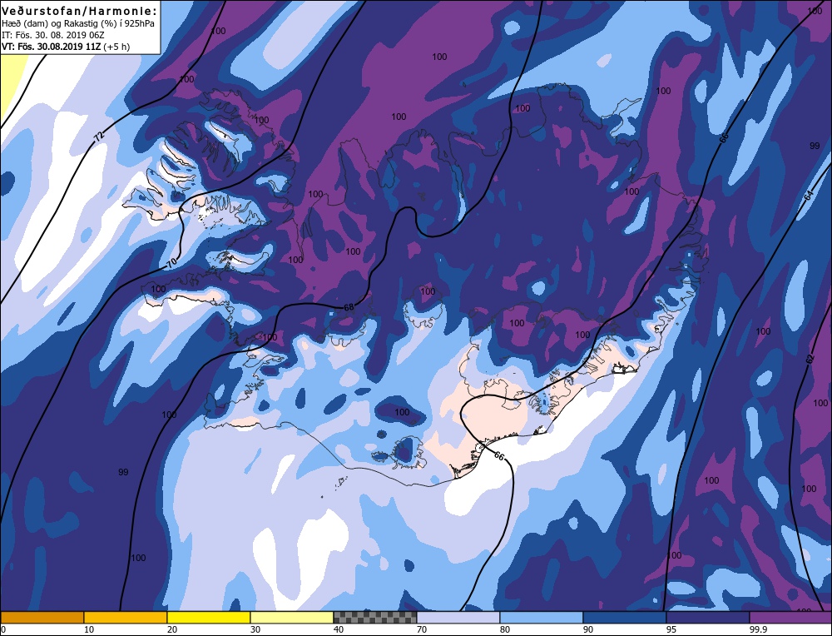Viewport: 832px width, 636px height.
Task: Click the medium blue 90–95 legend swatch
Action: tap(625, 617)
